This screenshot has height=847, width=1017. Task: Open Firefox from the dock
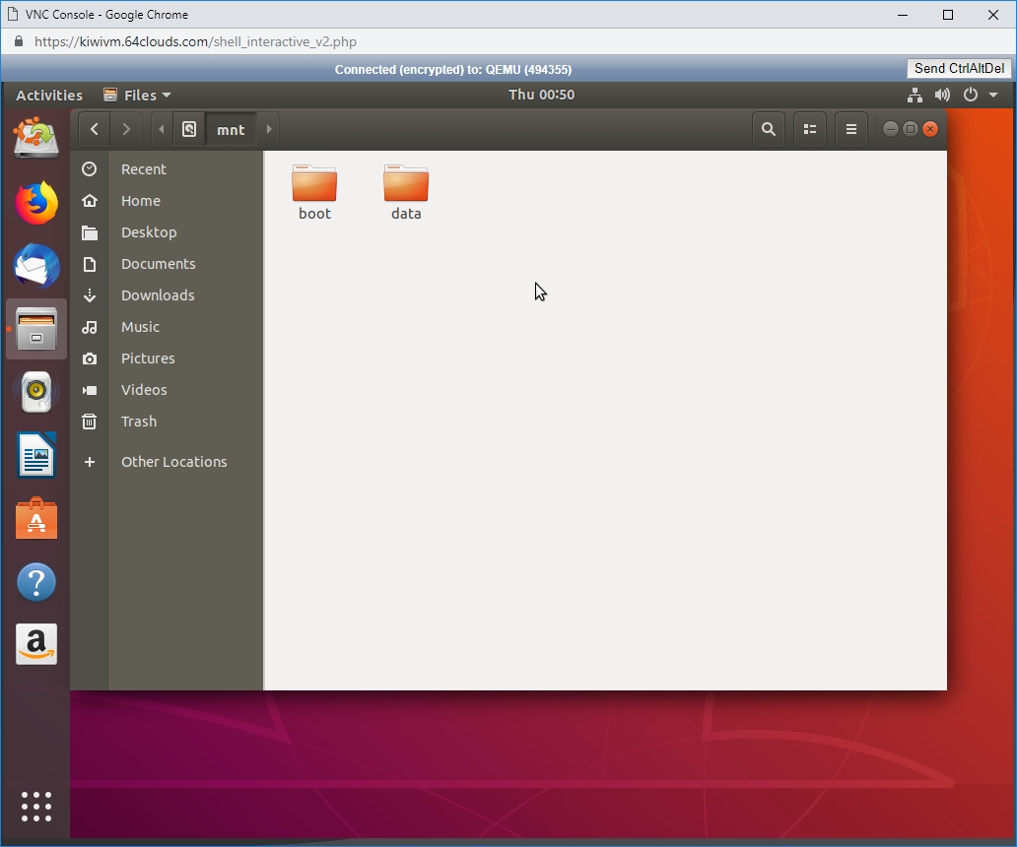(36, 204)
